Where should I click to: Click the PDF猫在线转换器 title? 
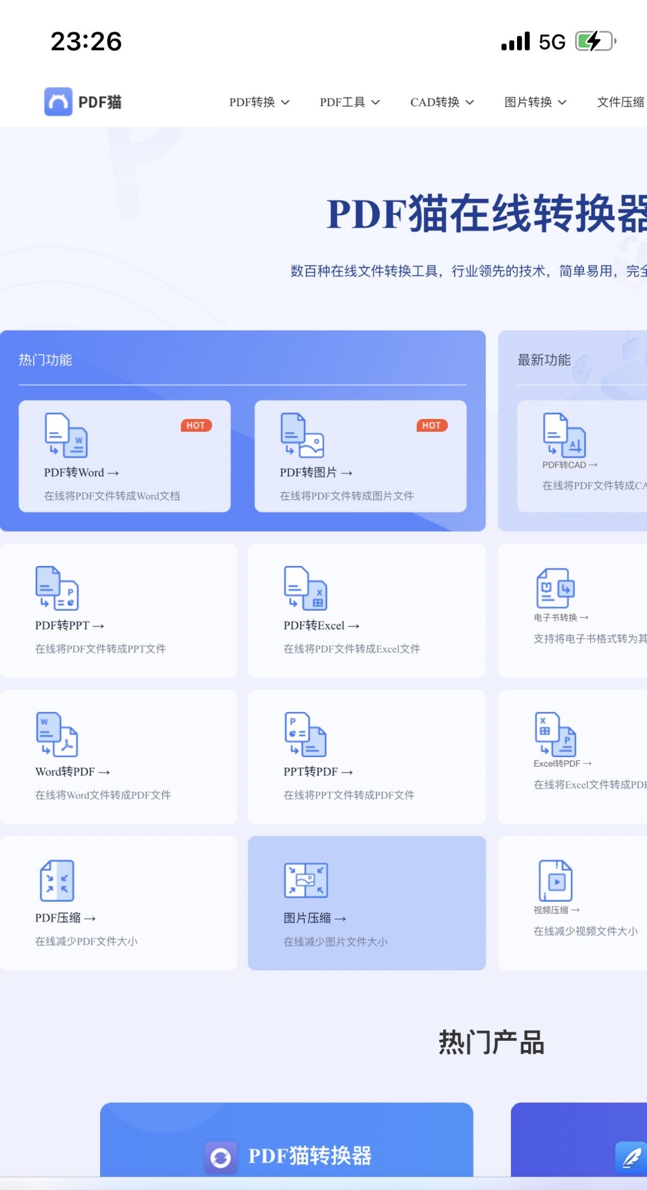tap(486, 213)
